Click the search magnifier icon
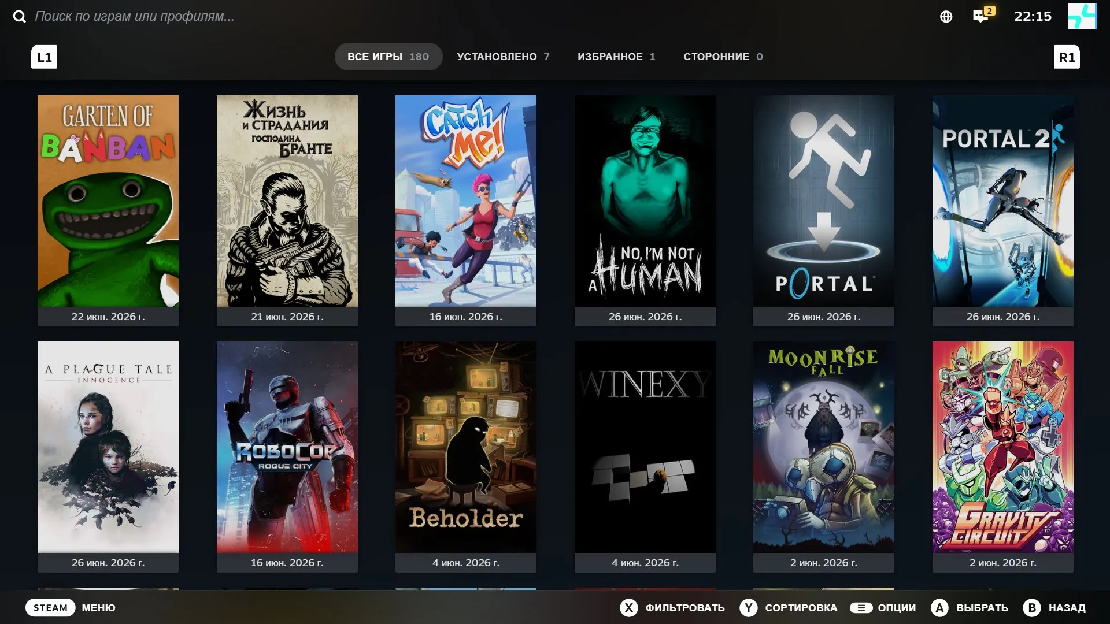Viewport: 1110px width, 624px height. click(x=20, y=16)
